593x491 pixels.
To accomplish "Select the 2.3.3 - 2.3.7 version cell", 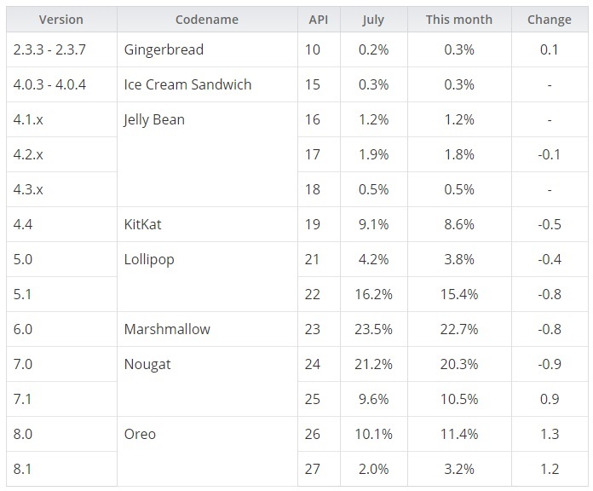I will click(x=49, y=49).
